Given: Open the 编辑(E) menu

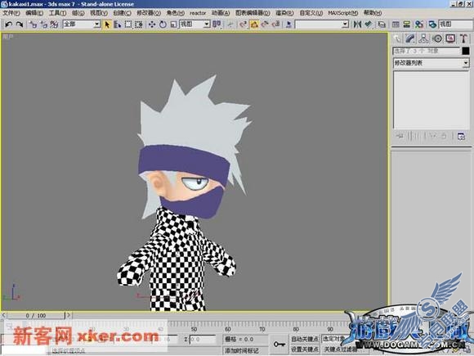Looking at the screenshot, I should click(34, 13).
